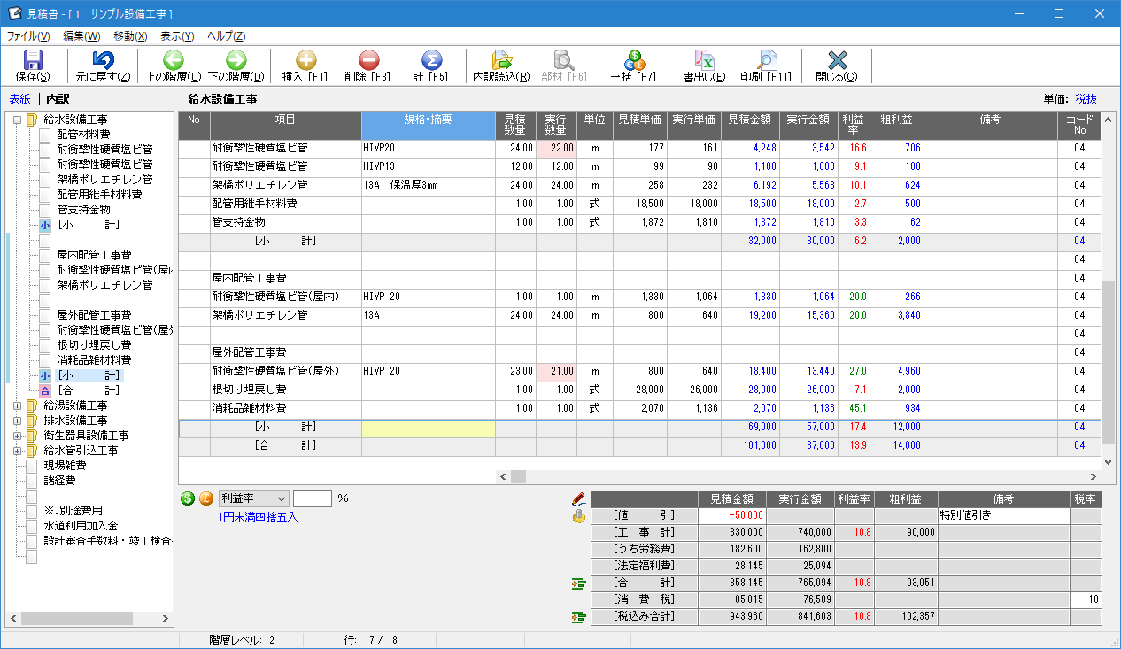
Task: Click the green list icon beside 税込み合計
Action: 580,616
